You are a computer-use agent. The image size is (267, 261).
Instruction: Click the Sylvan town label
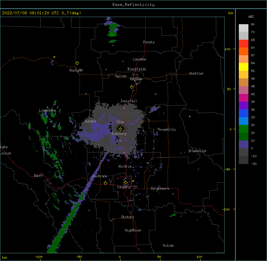[121, 76]
